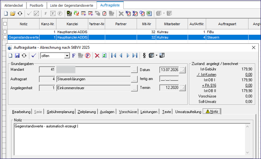Screen dimensions: 261x159
Task: Click red checkmark window with arrow icon
Action: tap(91, 14)
